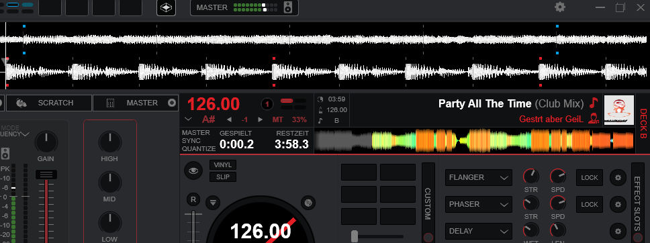Select the EFFECT SLOTS tab

637,203
